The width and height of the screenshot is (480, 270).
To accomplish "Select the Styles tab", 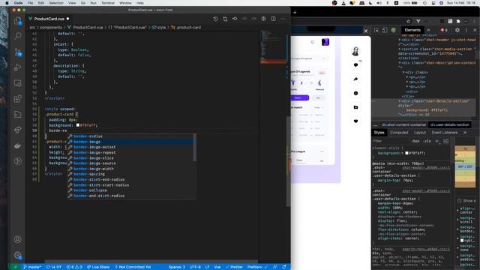I will (x=379, y=133).
